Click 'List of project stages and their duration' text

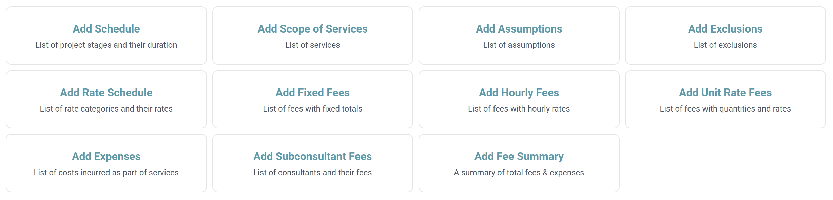(x=106, y=45)
